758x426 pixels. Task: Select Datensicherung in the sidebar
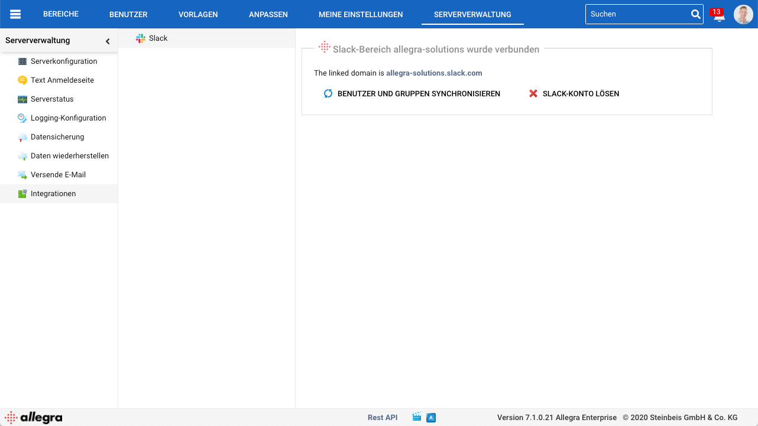click(x=57, y=137)
